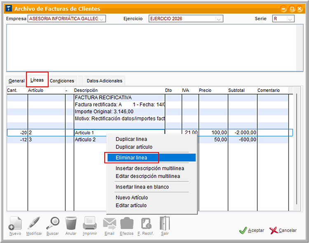The height and width of the screenshot is (243, 309).
Task: Click the Articulo 2 description cell
Action: 90,140
